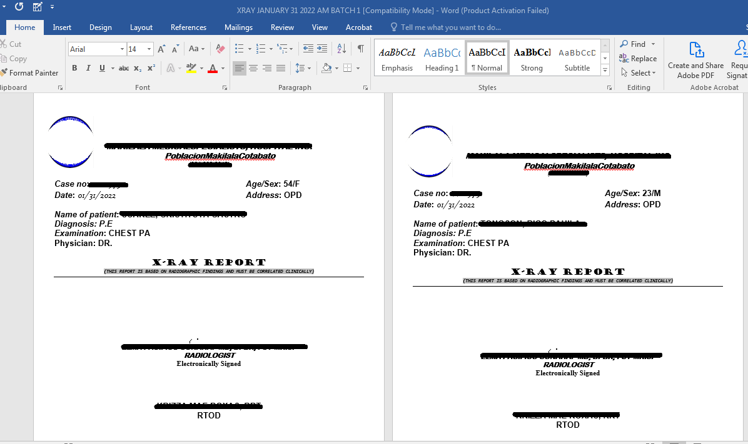Apply yellow Text Highlight Color
The height and width of the screenshot is (444, 748).
(191, 68)
